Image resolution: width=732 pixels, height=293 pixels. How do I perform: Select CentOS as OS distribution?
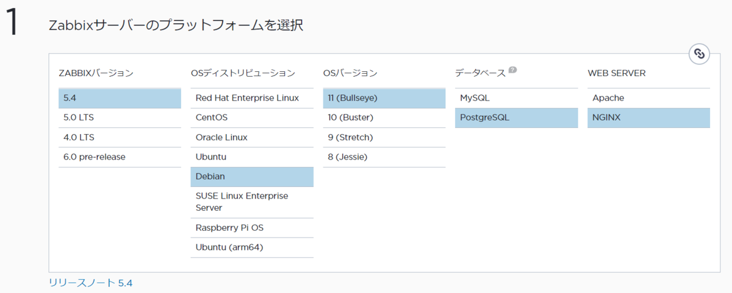(252, 118)
